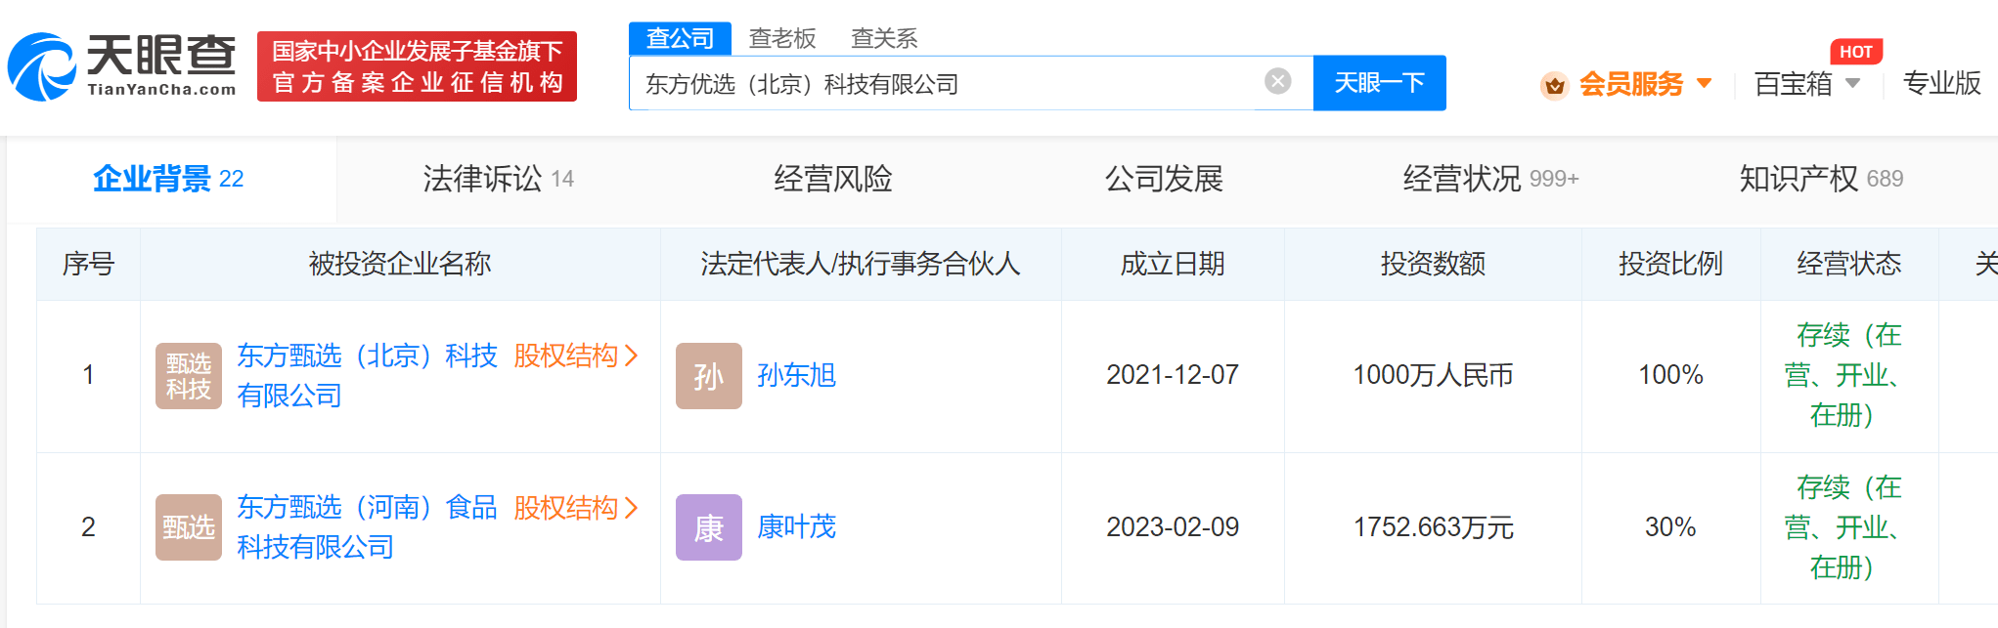Open 康叶茂 representative profile link
The height and width of the screenshot is (628, 1998).
[x=797, y=527]
